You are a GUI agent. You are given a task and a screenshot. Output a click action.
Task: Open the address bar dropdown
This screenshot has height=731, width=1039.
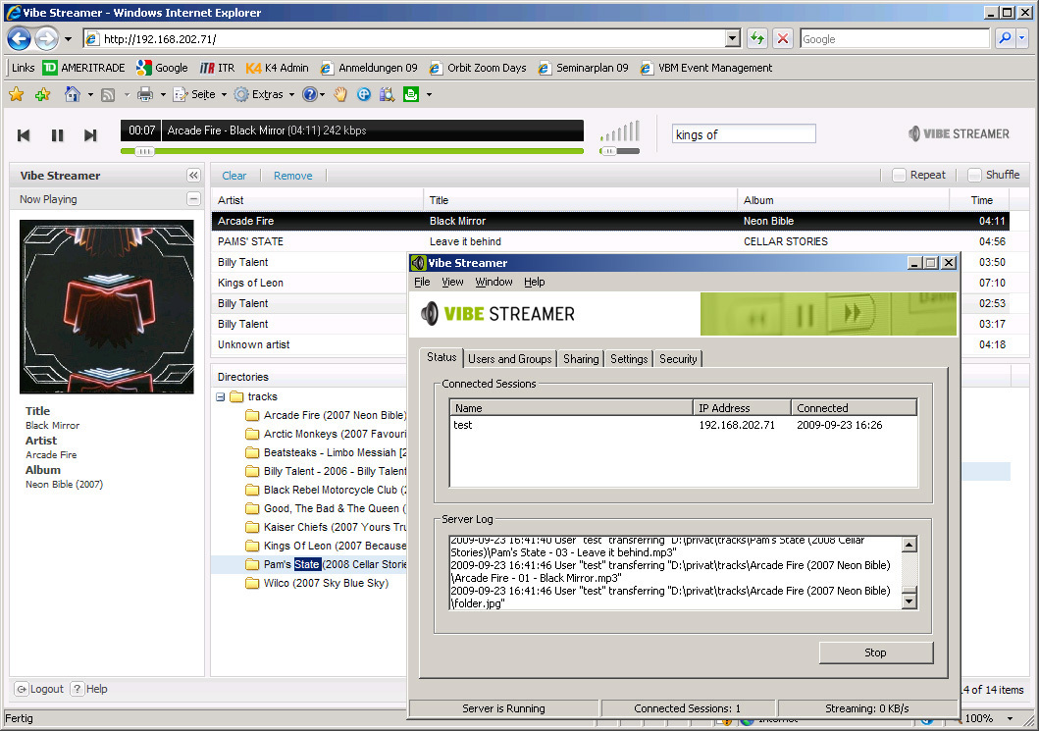point(732,38)
